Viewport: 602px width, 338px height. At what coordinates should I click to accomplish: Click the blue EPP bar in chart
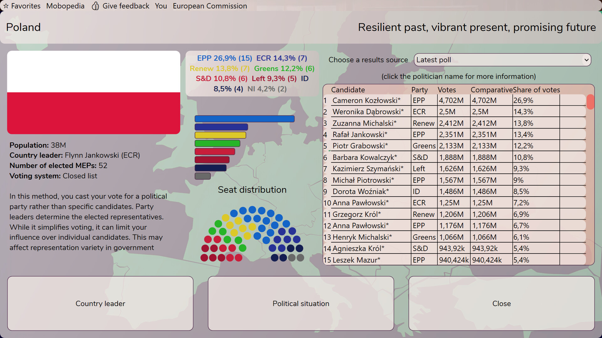(x=245, y=119)
